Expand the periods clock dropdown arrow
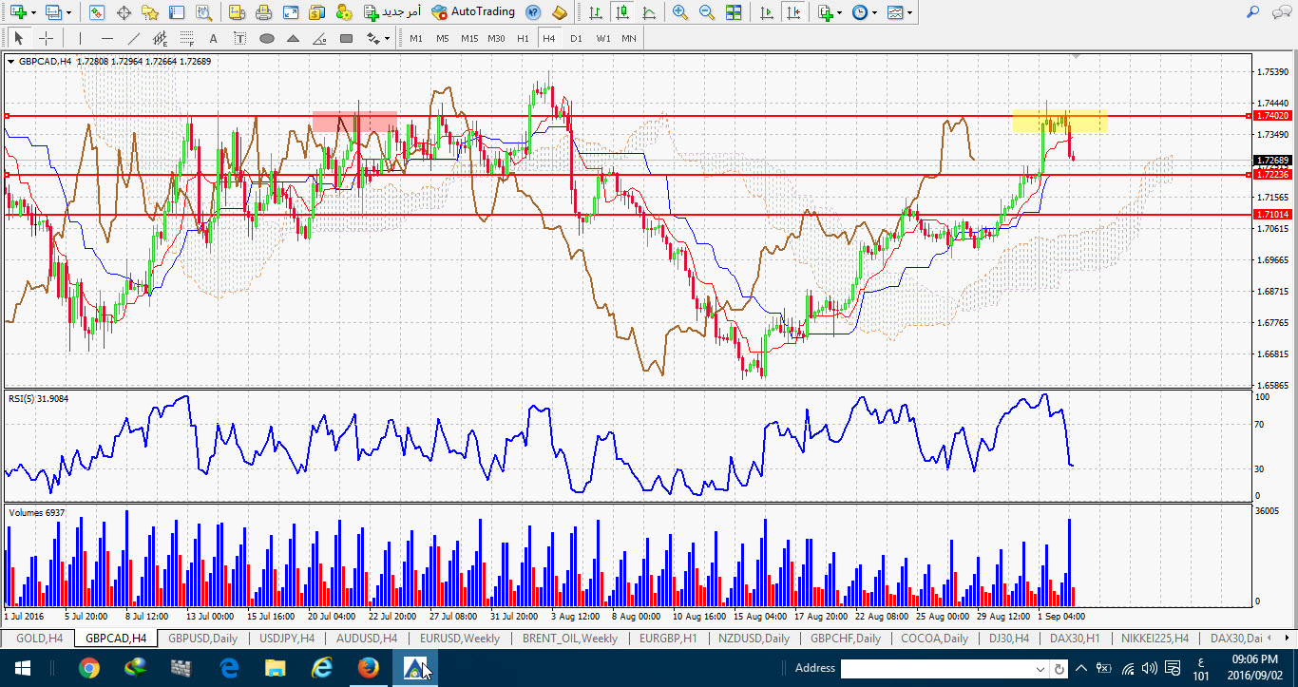The height and width of the screenshot is (687, 1298). [x=874, y=13]
